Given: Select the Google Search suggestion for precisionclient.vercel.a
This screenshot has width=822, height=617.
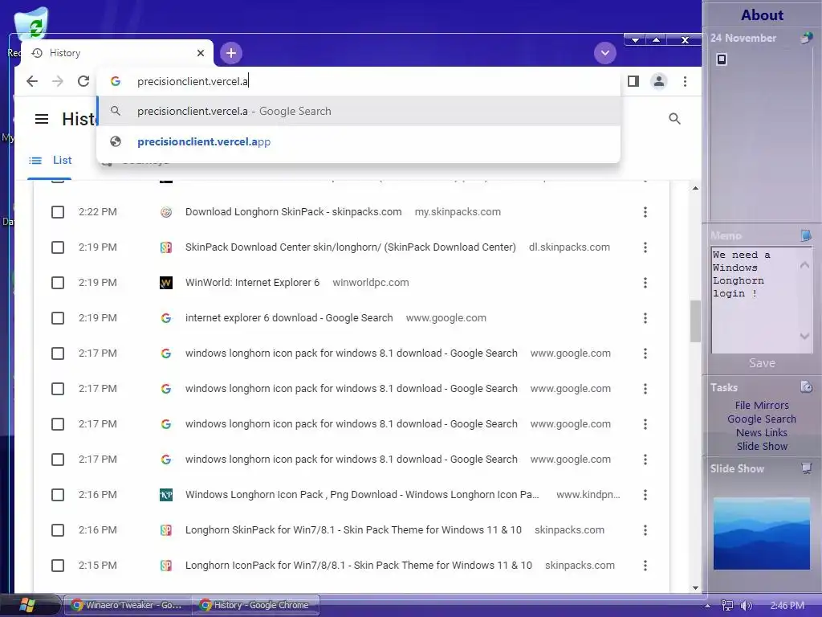Looking at the screenshot, I should (359, 111).
